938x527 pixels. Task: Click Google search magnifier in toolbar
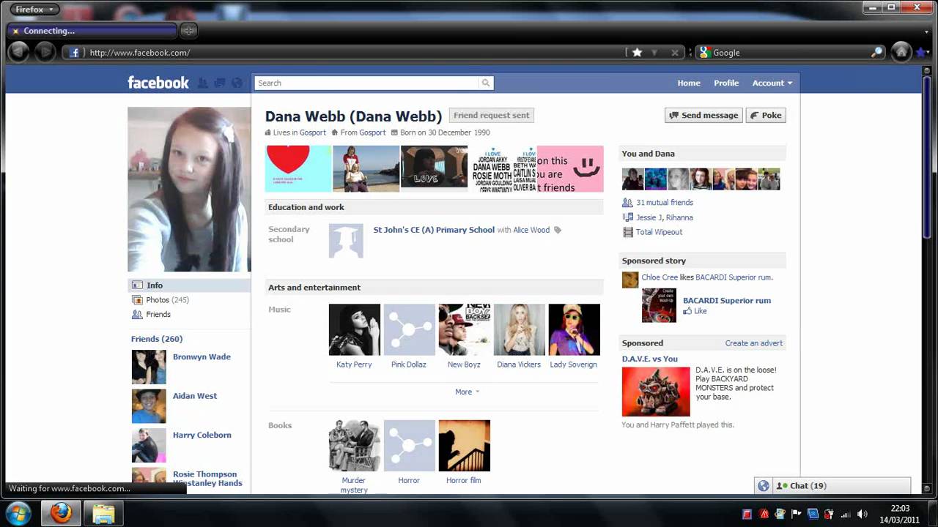pyautogui.click(x=876, y=53)
